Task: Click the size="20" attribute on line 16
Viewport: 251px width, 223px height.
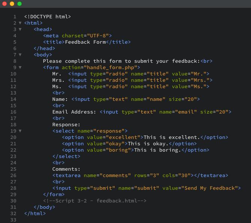Action: 214,112
